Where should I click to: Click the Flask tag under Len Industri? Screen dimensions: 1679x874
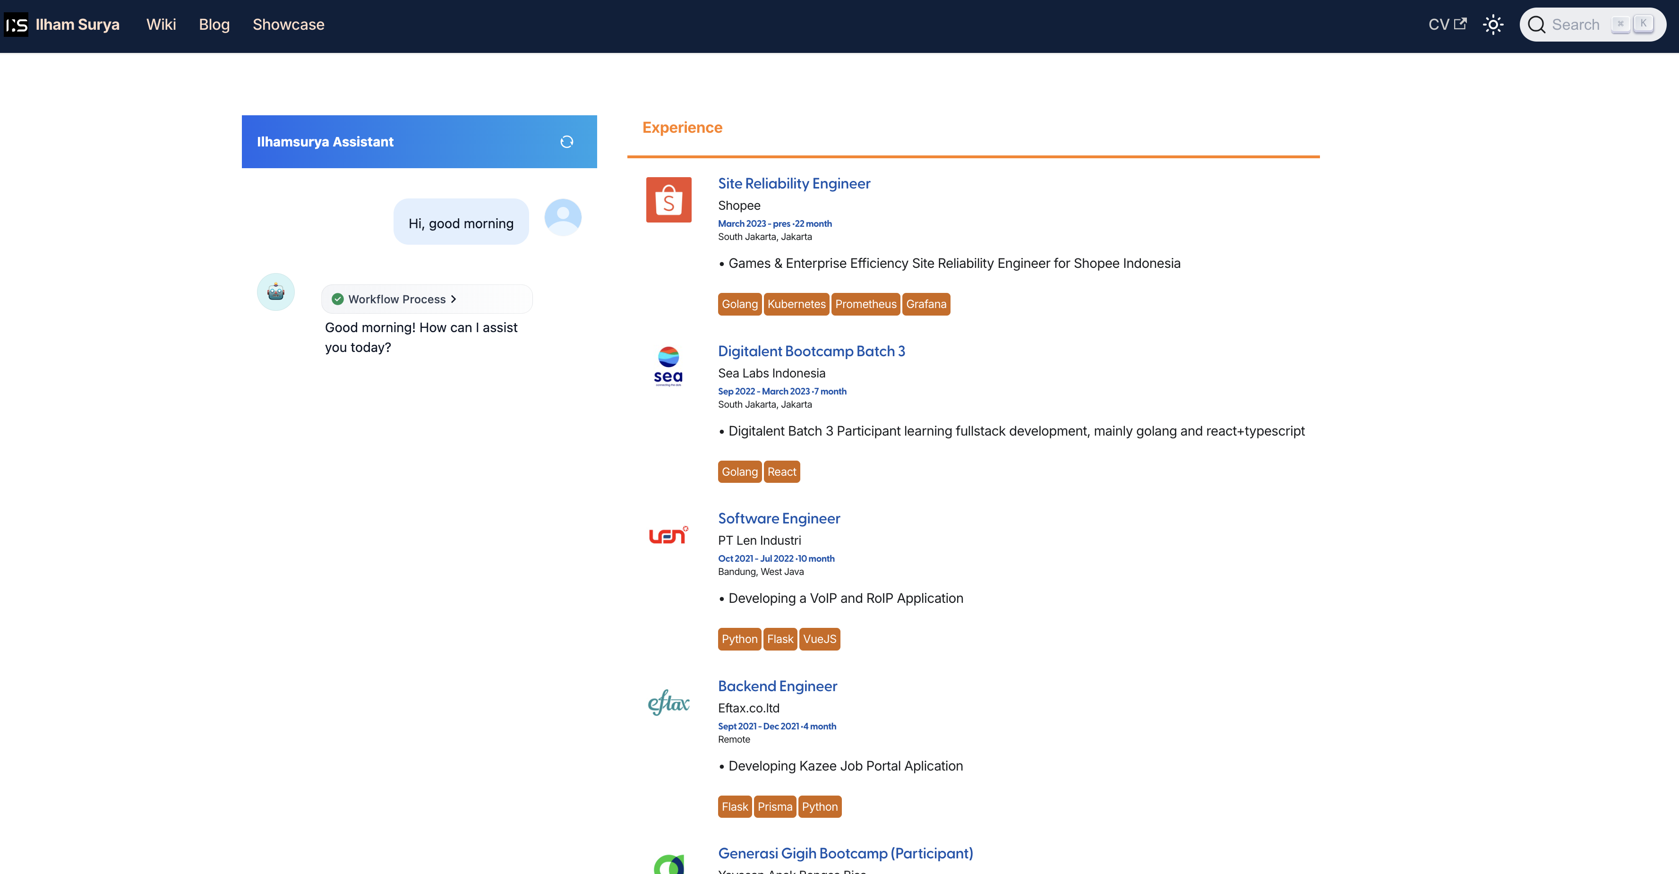click(x=780, y=639)
